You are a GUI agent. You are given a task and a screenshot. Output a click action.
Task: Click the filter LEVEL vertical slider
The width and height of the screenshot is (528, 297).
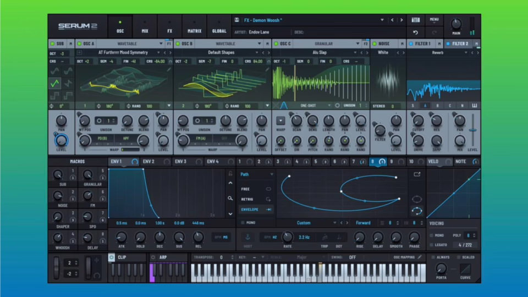coord(473,130)
